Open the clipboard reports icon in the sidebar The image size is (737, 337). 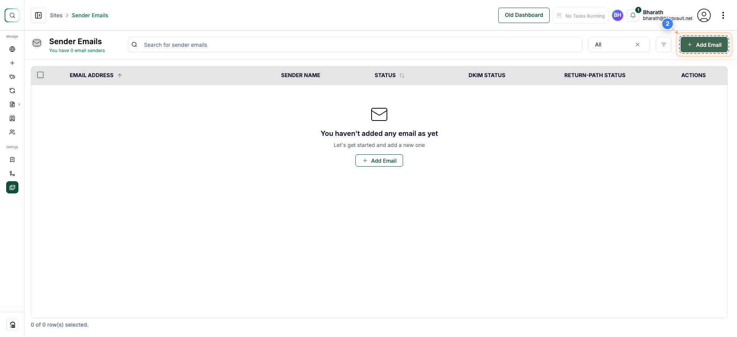tap(12, 104)
